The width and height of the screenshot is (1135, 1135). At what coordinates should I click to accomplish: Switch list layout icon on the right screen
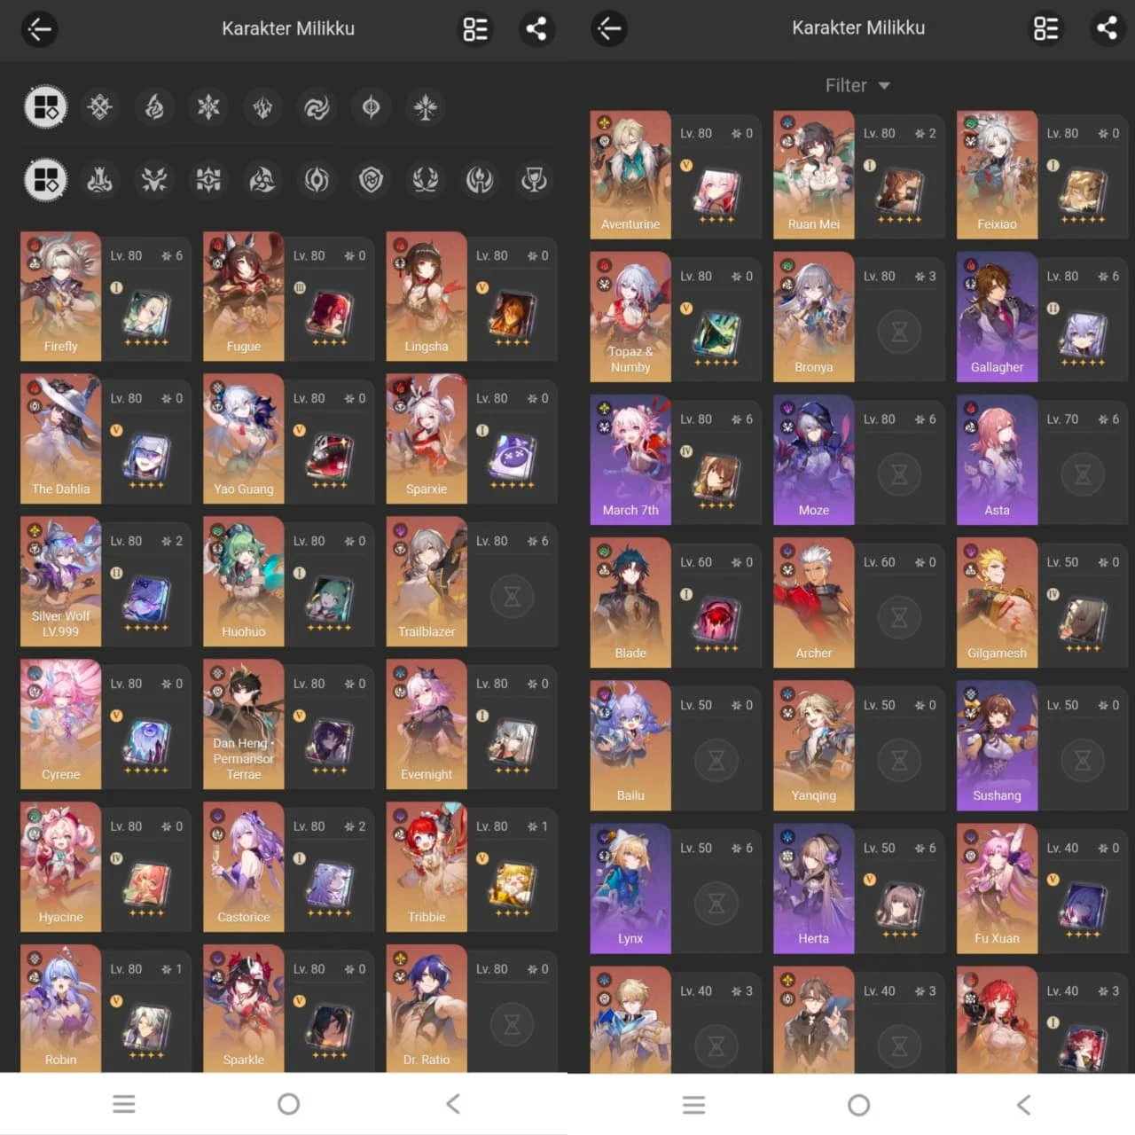tap(1046, 29)
